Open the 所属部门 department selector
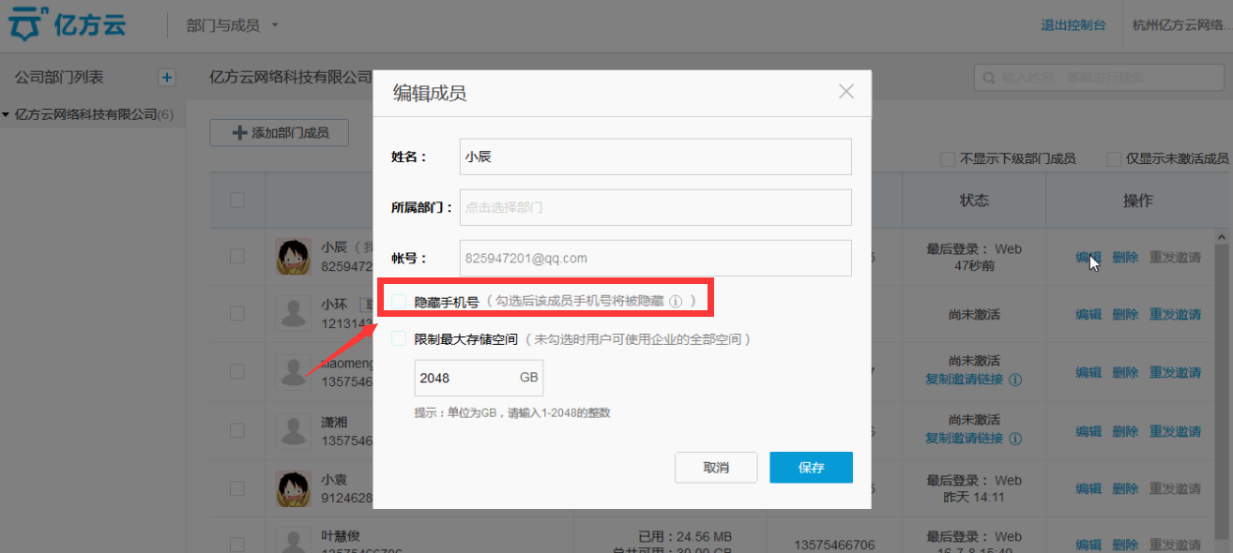The height and width of the screenshot is (553, 1233). point(655,207)
